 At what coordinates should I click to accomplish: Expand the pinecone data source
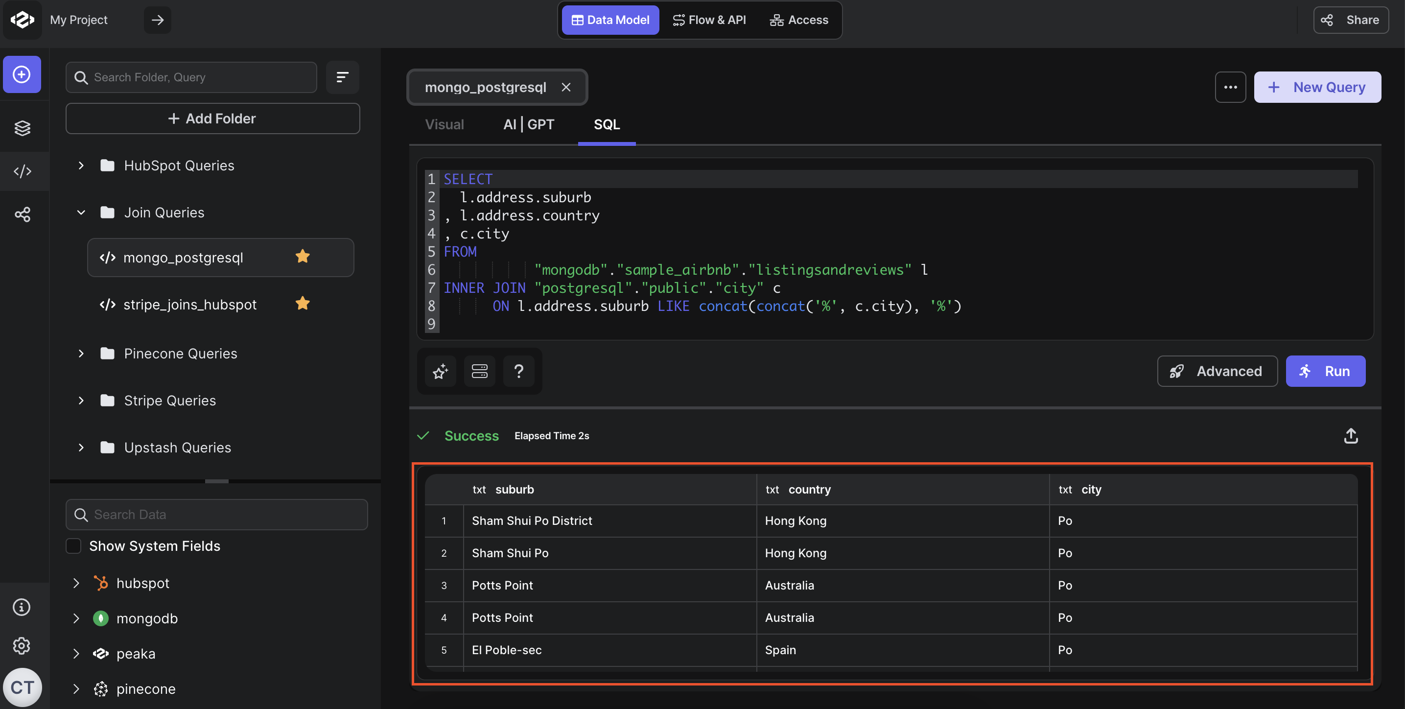tap(76, 689)
